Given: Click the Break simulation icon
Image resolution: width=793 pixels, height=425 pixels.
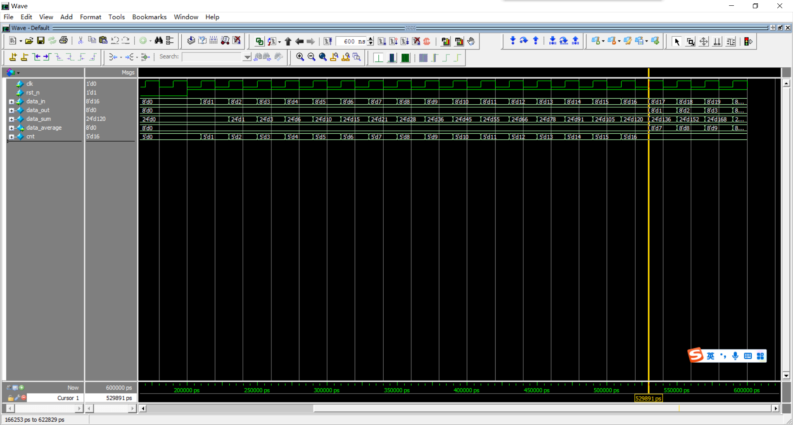Looking at the screenshot, I should 416,41.
